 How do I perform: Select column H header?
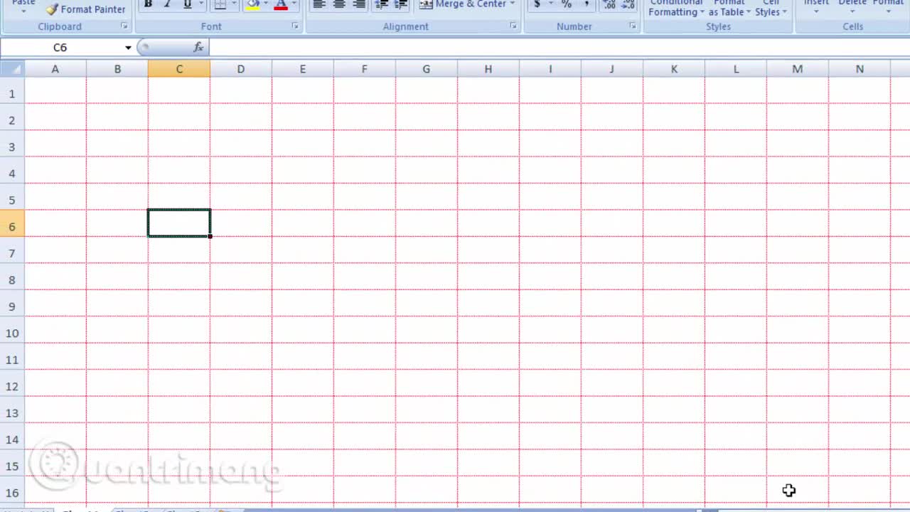(488, 69)
